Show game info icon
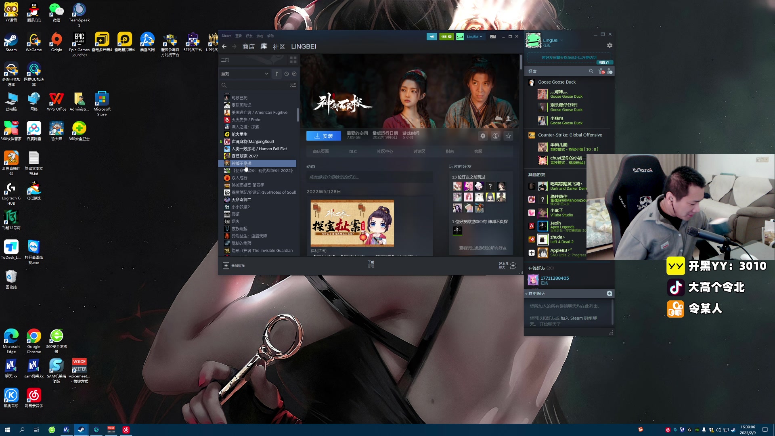The image size is (775, 436). pyautogui.click(x=496, y=136)
